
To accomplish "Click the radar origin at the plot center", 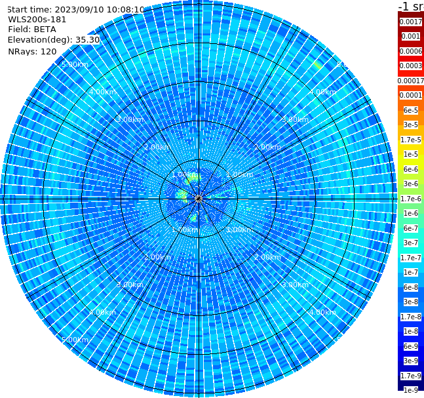I will 199,199.
